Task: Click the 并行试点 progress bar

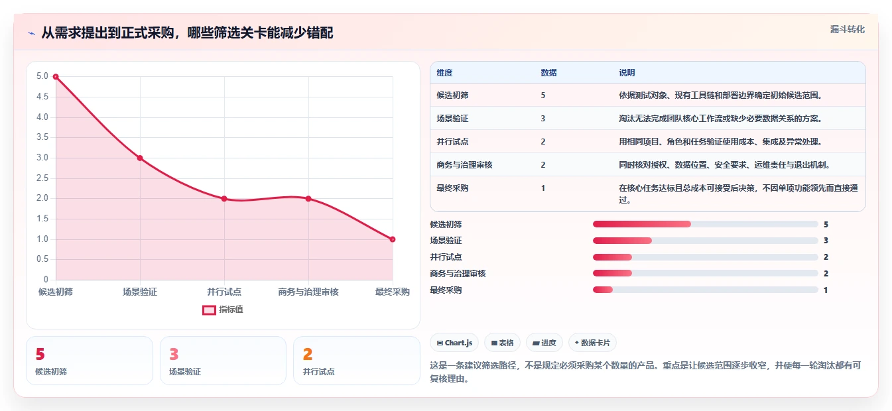Action: (x=706, y=257)
